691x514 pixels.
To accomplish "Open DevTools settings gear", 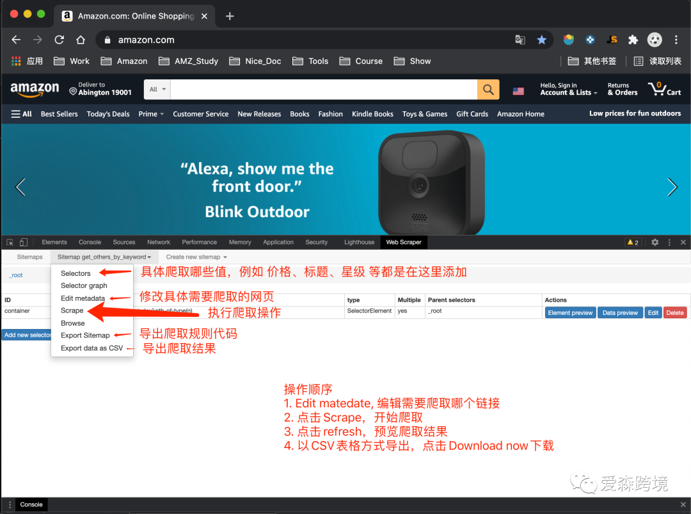I will 655,242.
